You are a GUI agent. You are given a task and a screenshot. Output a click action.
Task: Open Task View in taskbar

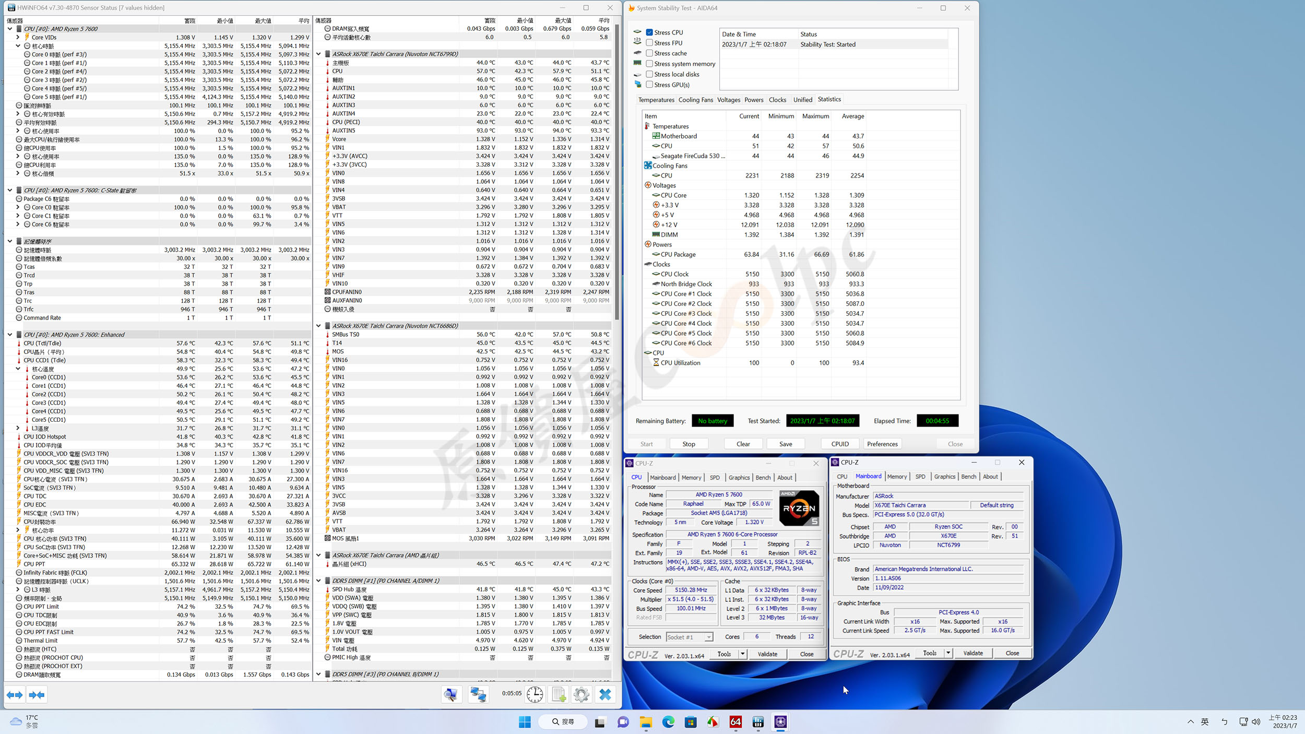pos(600,722)
